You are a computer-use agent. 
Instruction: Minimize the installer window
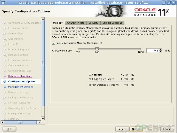(164, 2)
